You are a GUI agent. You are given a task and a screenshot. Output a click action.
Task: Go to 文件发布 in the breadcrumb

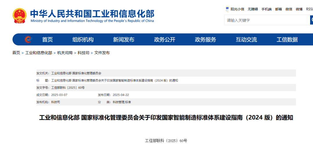102,53
